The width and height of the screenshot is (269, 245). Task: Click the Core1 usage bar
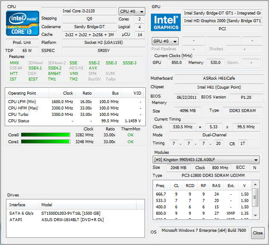[x=46, y=141]
